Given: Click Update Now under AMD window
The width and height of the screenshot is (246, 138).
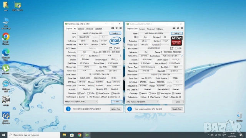Looking at the screenshot, I should pos(177,109).
